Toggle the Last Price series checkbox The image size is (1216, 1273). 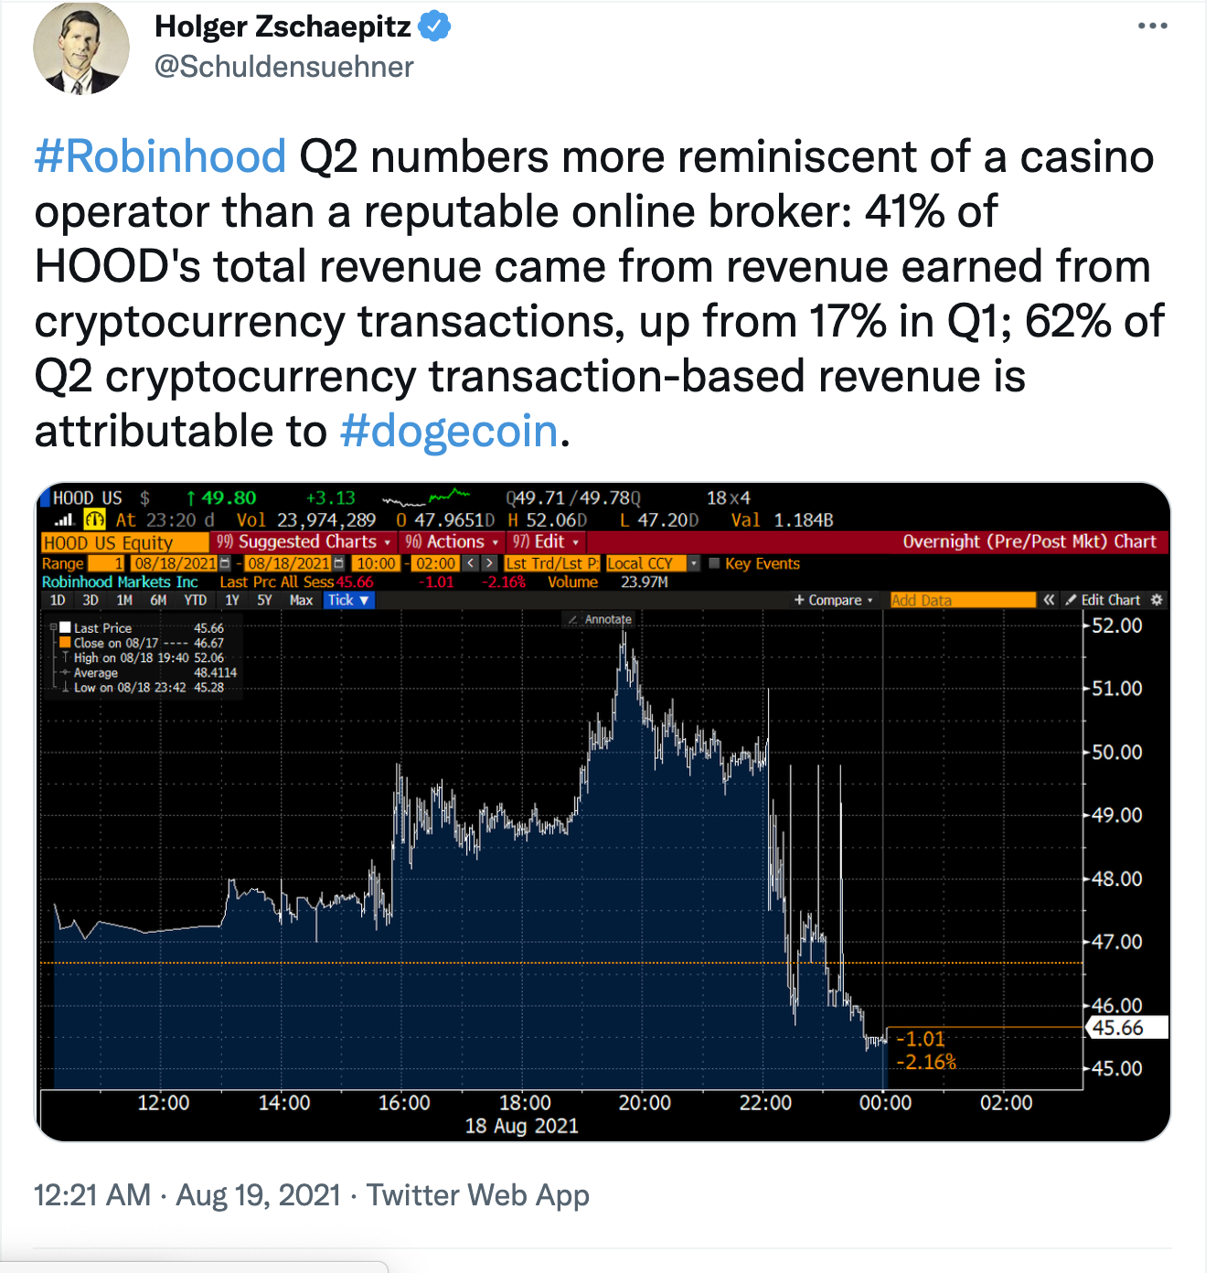(x=65, y=628)
